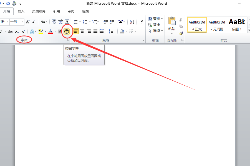250x166 pixels.
Task: Click the Paste (粘贴) button
Action: [172, 26]
